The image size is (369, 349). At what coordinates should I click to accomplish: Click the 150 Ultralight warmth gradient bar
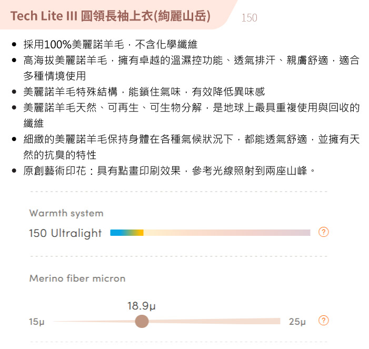210,233
